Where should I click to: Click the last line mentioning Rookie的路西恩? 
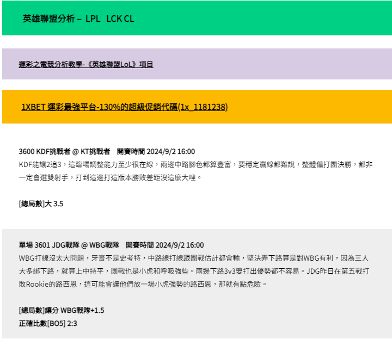click(x=143, y=284)
